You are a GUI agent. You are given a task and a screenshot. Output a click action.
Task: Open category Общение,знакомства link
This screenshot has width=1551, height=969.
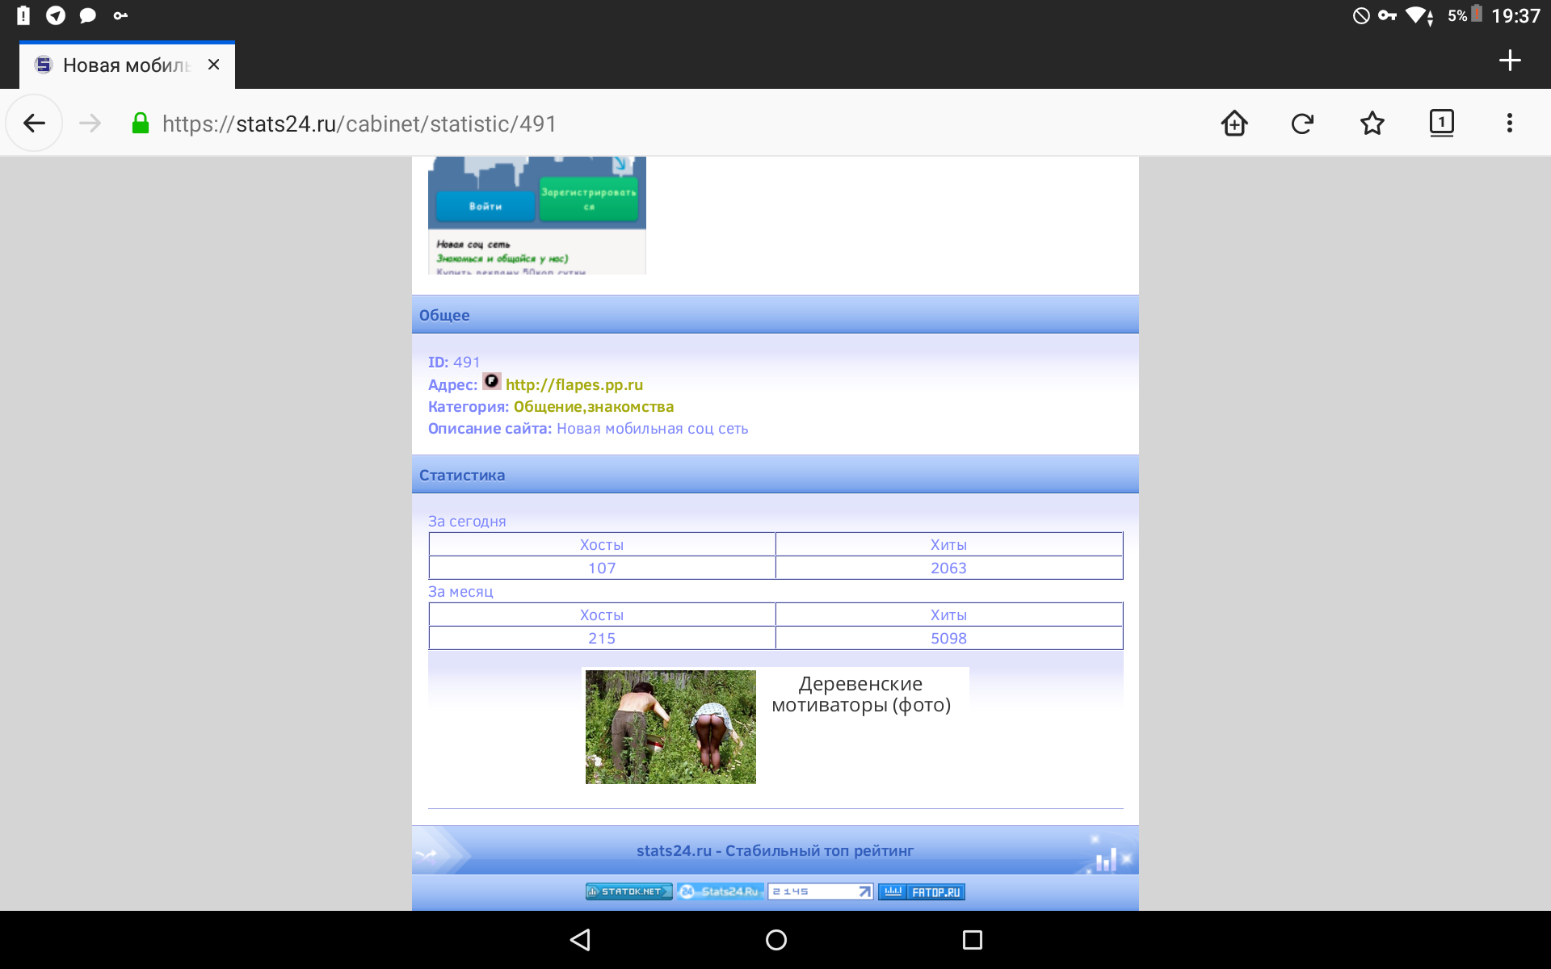(593, 407)
